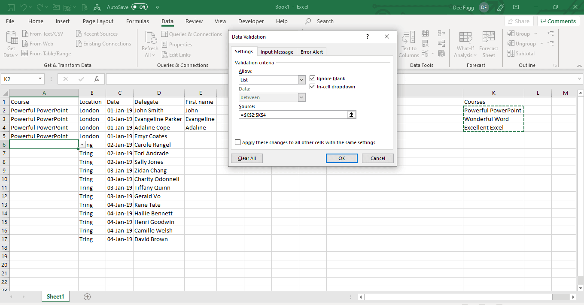The image size is (584, 305).
Task: Click the Hide Detail outline icon
Action: 551,43
